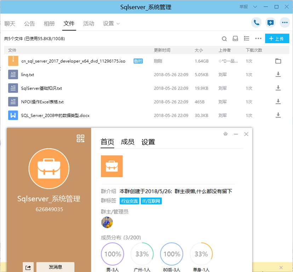Open 成员 tab in group profile

tap(128, 142)
